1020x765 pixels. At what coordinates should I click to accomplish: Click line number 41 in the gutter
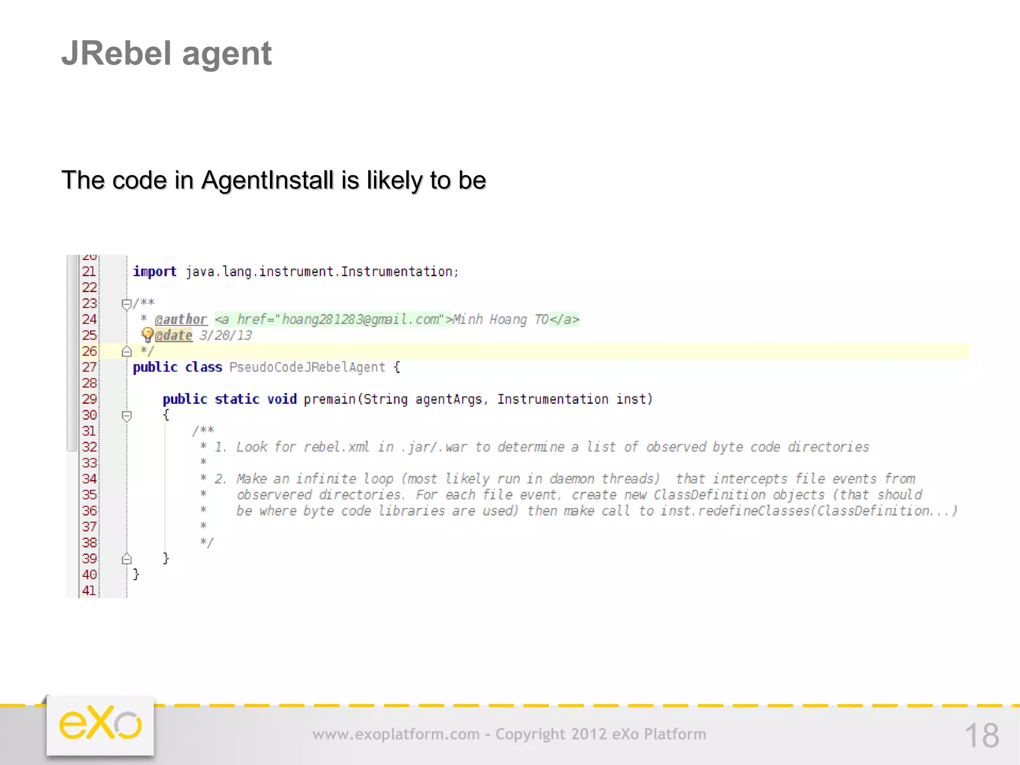point(89,590)
